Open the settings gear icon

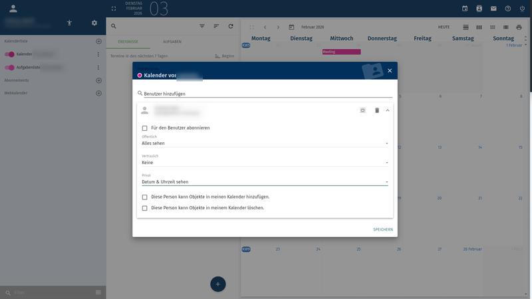[94, 23]
